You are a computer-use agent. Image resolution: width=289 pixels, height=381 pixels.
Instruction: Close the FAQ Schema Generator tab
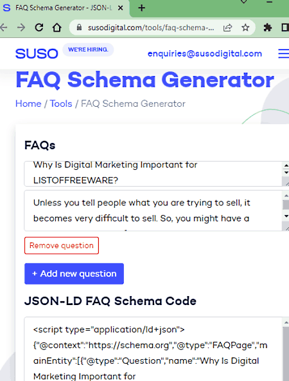click(x=120, y=8)
